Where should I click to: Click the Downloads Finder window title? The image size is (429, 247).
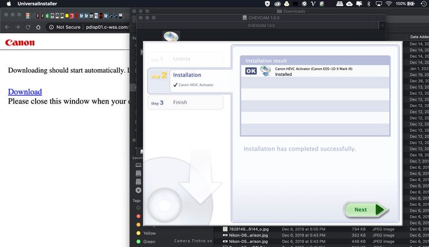pyautogui.click(x=291, y=11)
